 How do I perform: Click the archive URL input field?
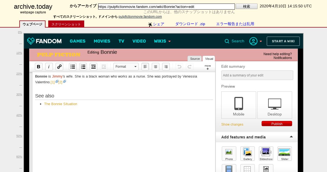coord(166,7)
